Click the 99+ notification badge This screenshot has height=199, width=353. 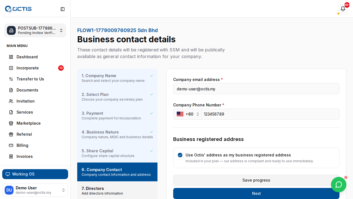pos(347,5)
